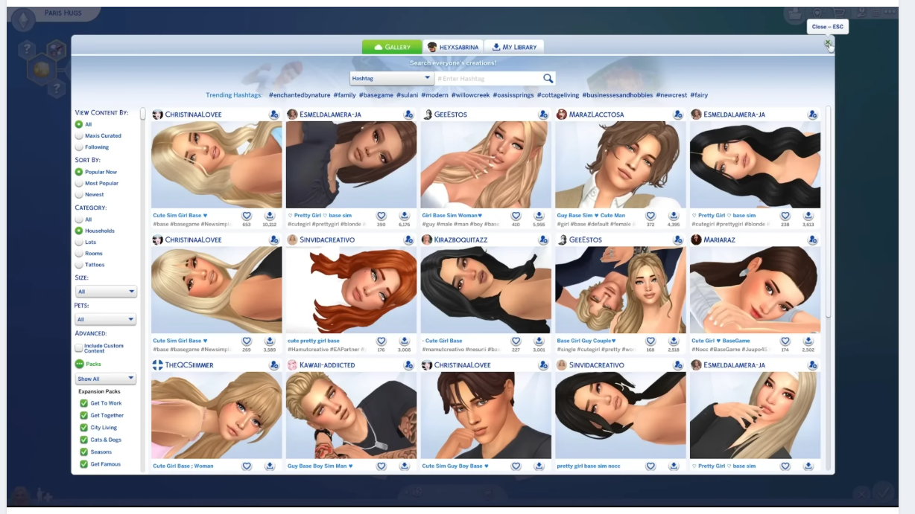Favorite 'Cute Sim Girl Base' with 653 likes

coord(247,216)
